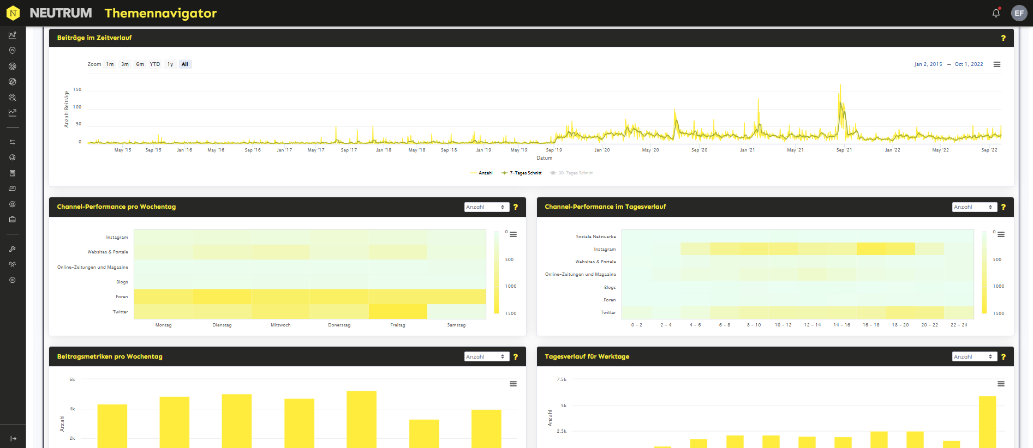Open the wrench settings sidebar icon
1033x448 pixels.
coord(13,249)
